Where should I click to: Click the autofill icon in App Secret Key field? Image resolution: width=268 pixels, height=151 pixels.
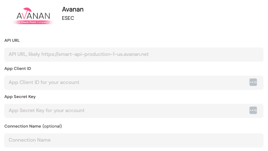pos(253,110)
